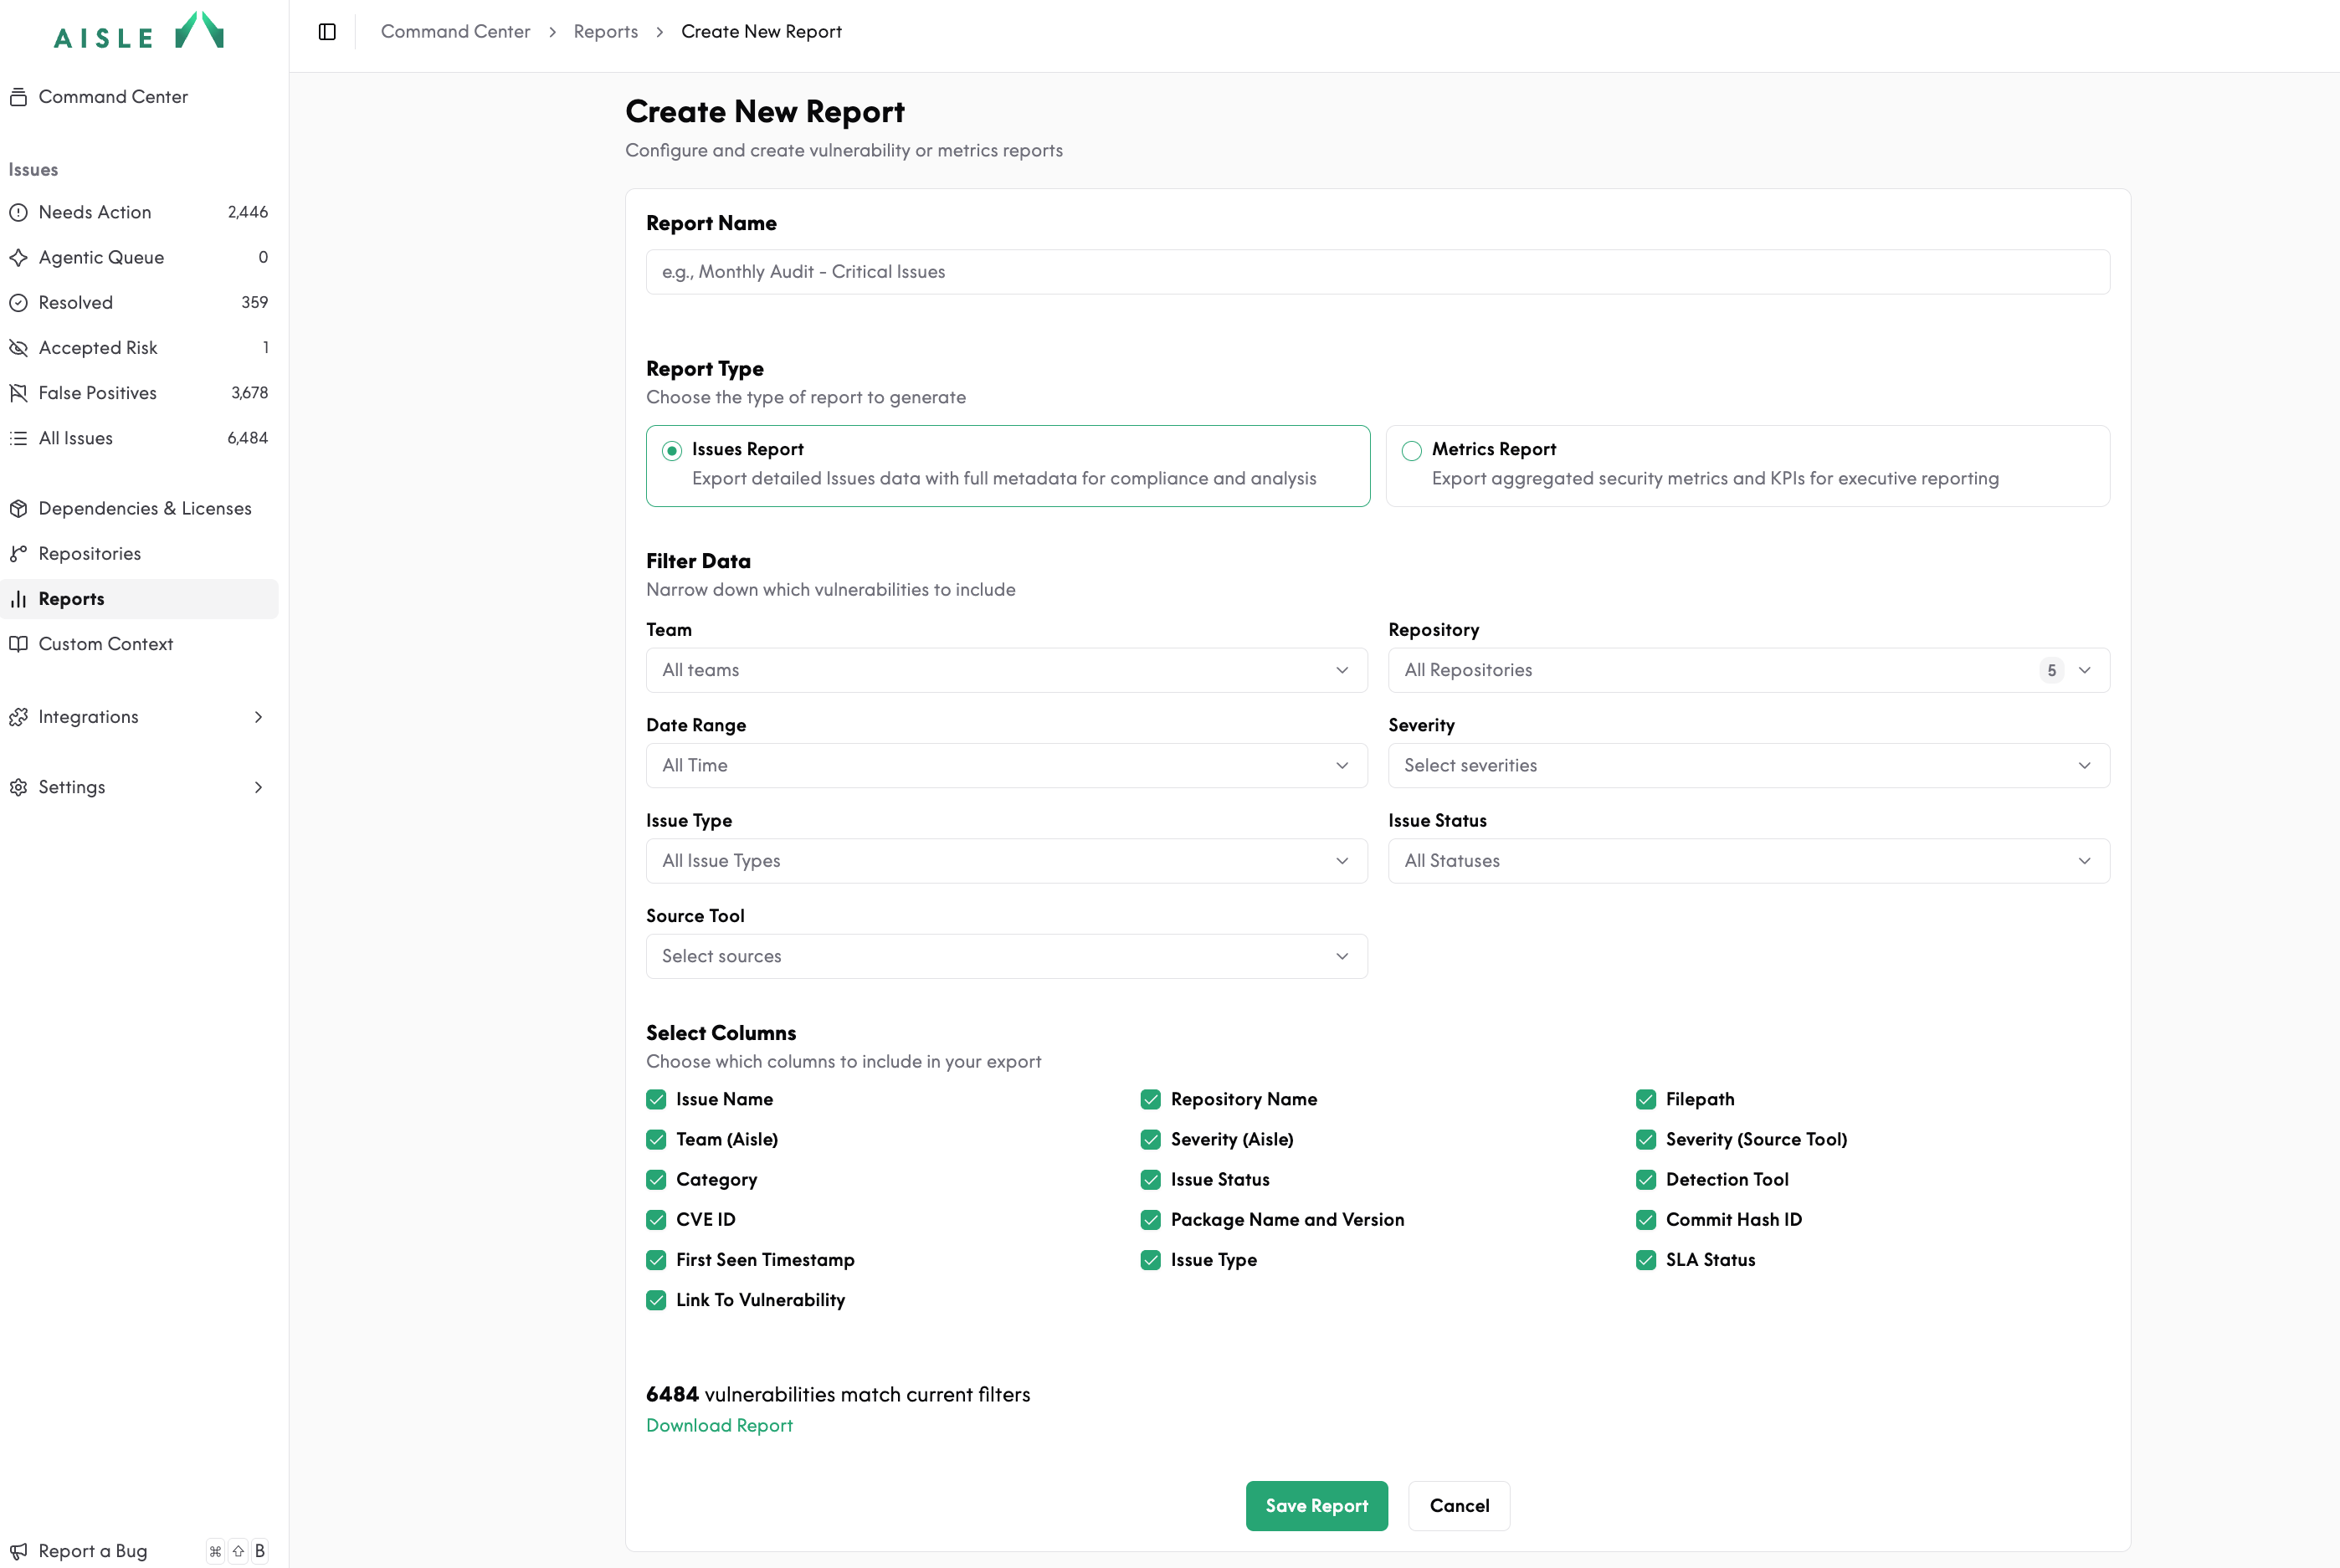Open the Issue Type dropdown
Viewport: 2340px width, 1568px height.
point(1006,861)
